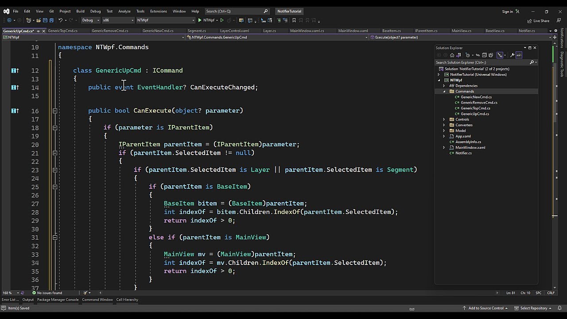The width and height of the screenshot is (567, 319).
Task: Select Notifier.cs in Solution Explorer
Action: (463, 153)
